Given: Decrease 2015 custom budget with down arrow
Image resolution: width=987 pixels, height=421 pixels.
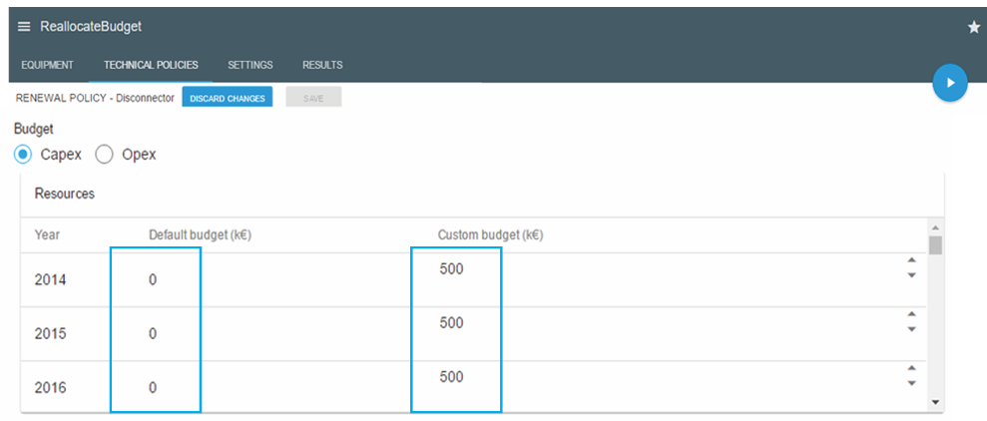Looking at the screenshot, I should click(x=910, y=329).
